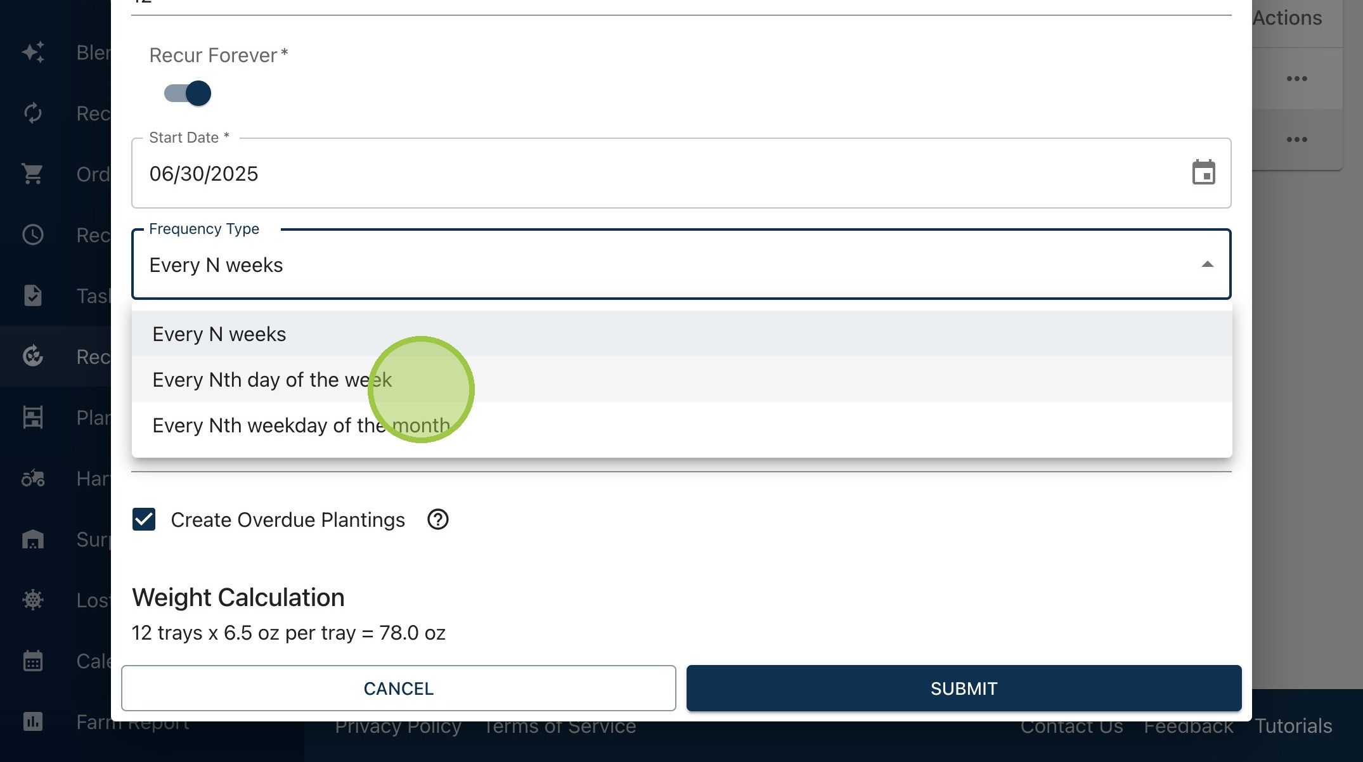Image resolution: width=1363 pixels, height=762 pixels.
Task: Open first row actions ellipsis menu
Action: 1296,79
